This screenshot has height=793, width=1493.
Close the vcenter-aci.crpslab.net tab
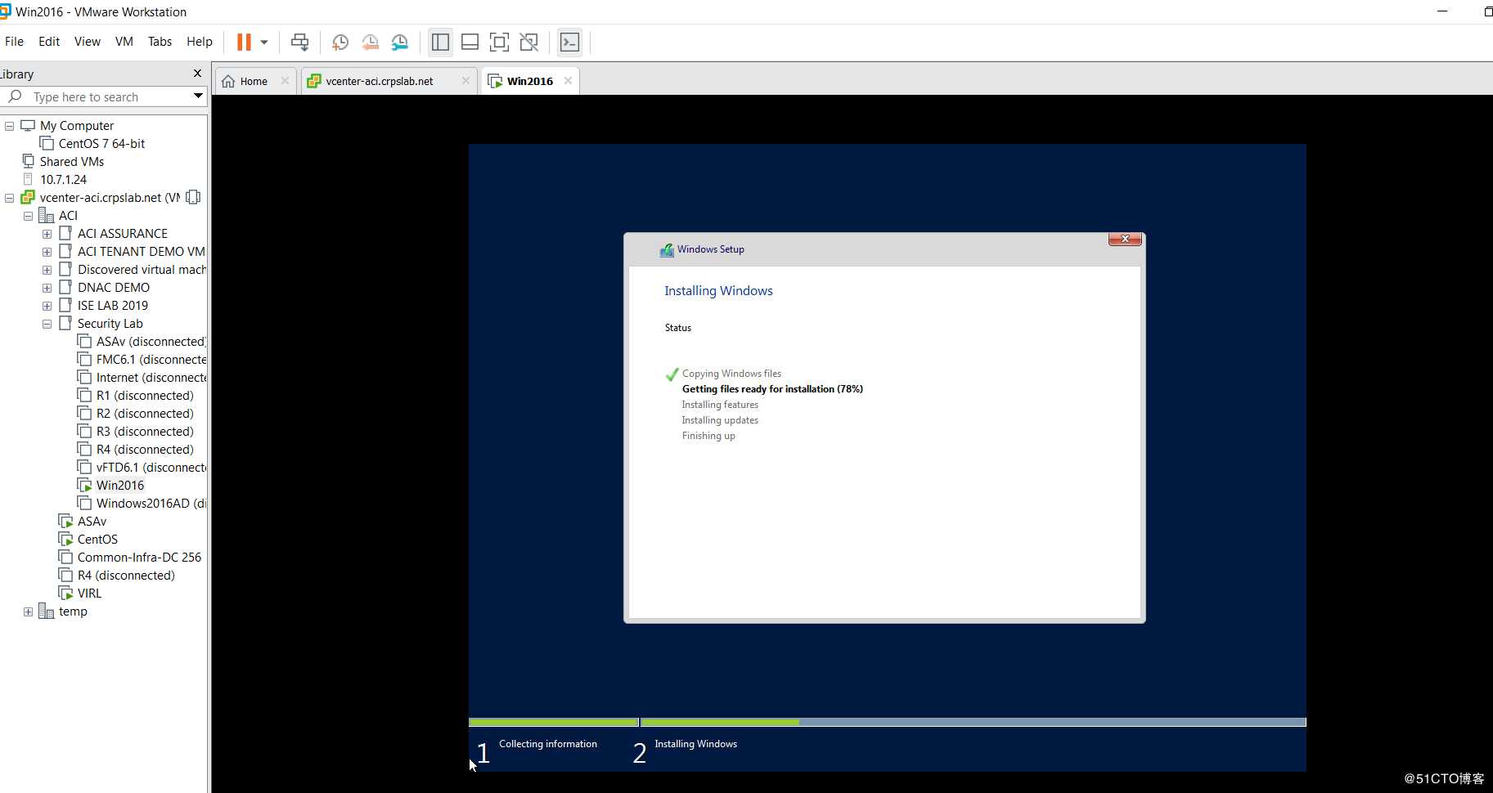coord(465,81)
